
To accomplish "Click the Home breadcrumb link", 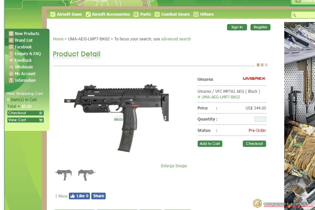I will (58, 39).
